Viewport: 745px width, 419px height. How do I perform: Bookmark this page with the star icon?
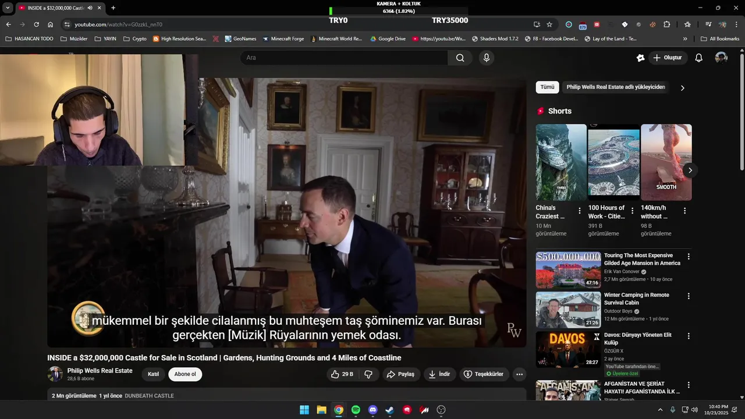tap(549, 24)
